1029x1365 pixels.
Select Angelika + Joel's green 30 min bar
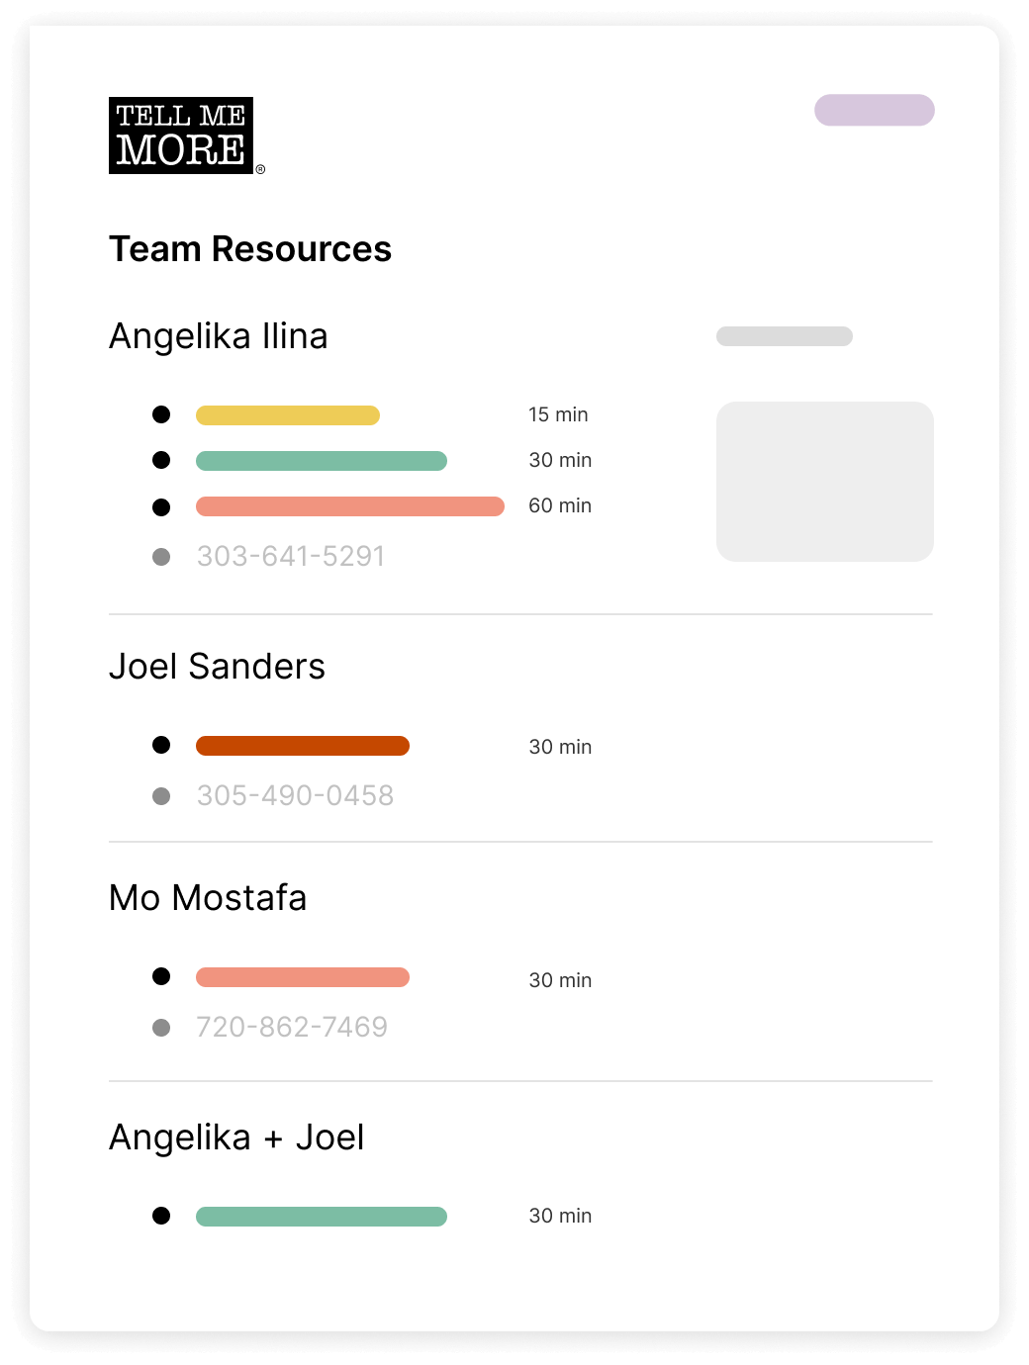(x=321, y=1217)
